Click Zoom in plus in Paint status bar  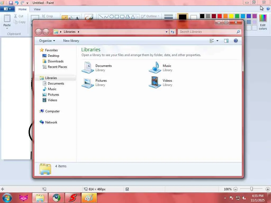tap(268, 189)
